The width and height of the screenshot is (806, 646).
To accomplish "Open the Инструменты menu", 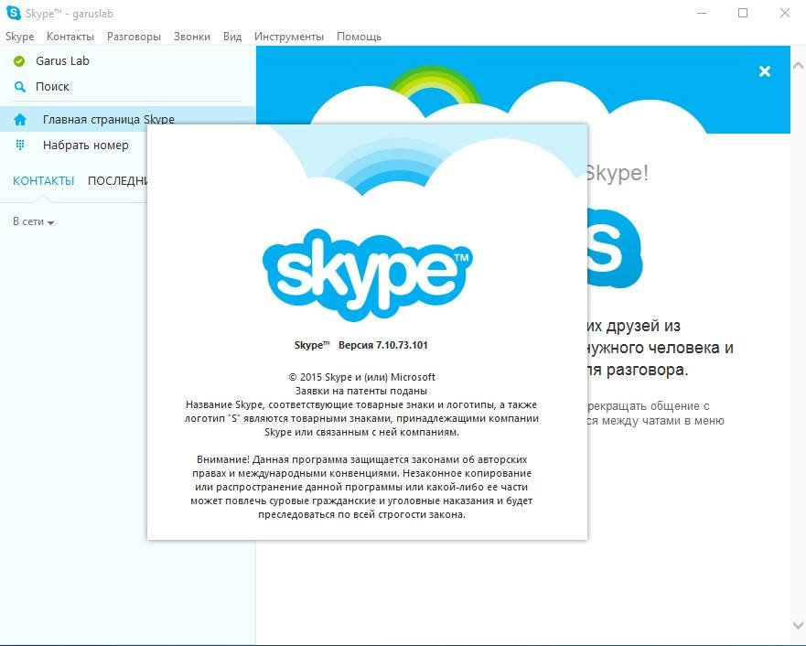I will click(x=289, y=37).
